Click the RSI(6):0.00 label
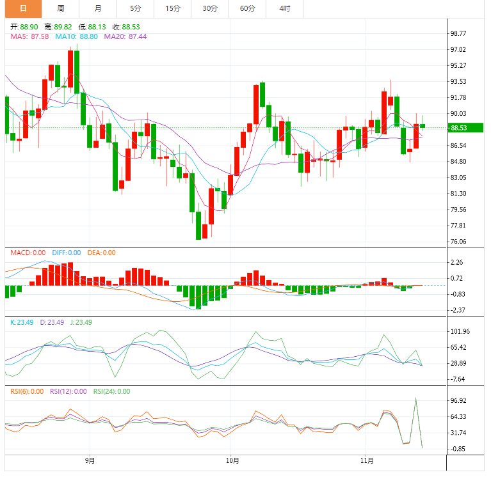491x477 pixels. pos(27,391)
